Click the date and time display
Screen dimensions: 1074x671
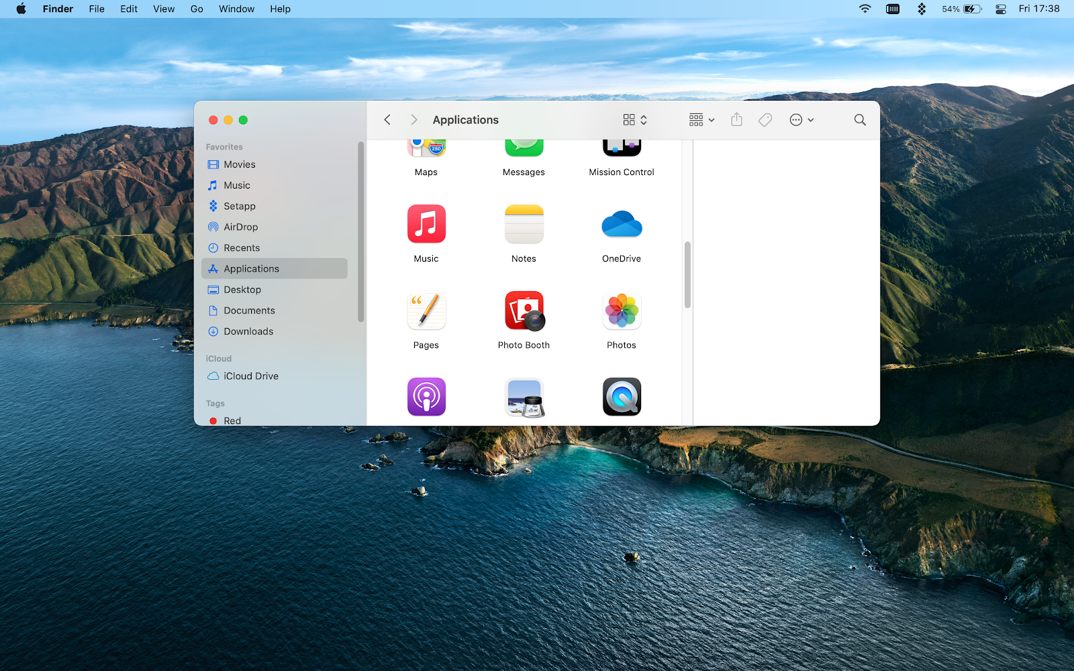(x=1039, y=9)
